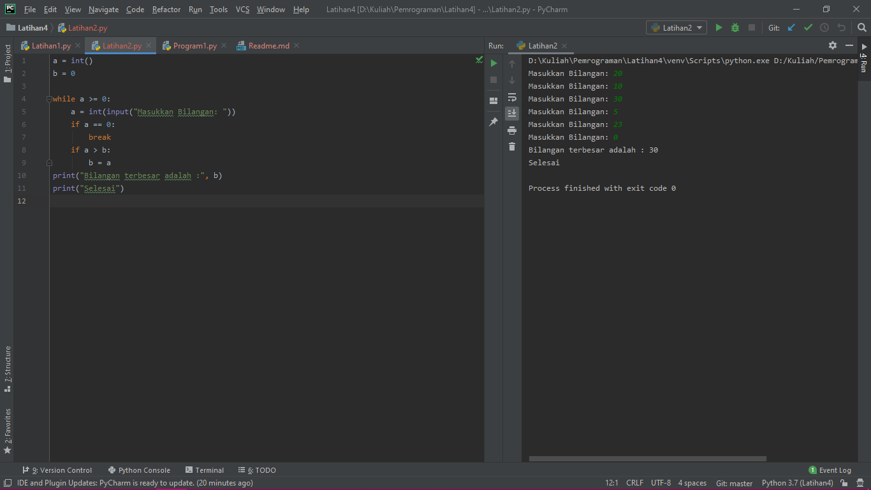Open Git: master branch popup

click(x=734, y=483)
